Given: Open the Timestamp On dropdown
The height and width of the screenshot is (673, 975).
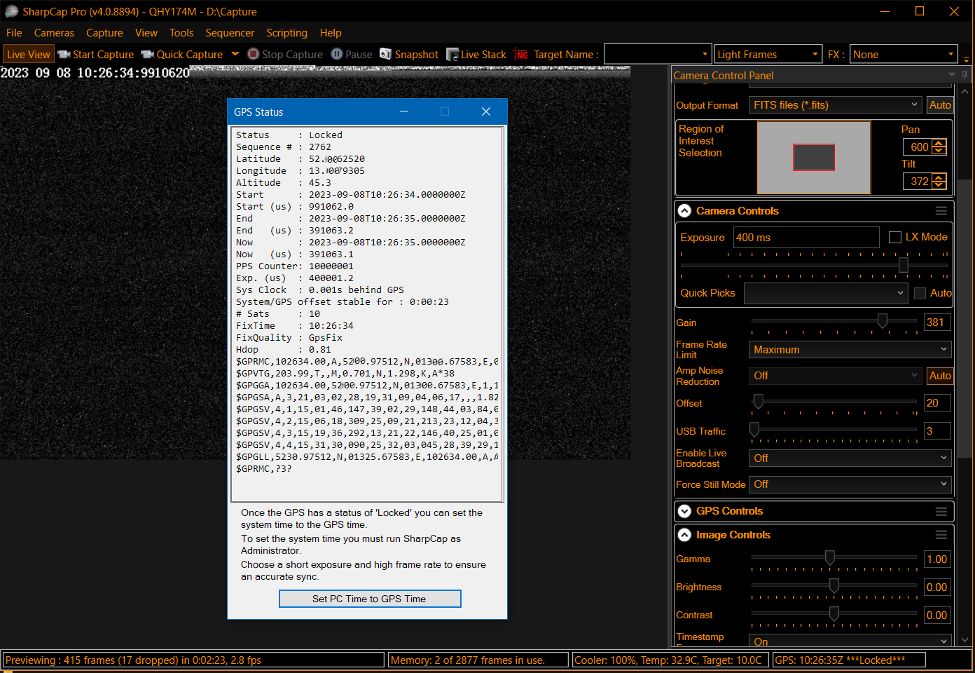Looking at the screenshot, I should (850, 641).
